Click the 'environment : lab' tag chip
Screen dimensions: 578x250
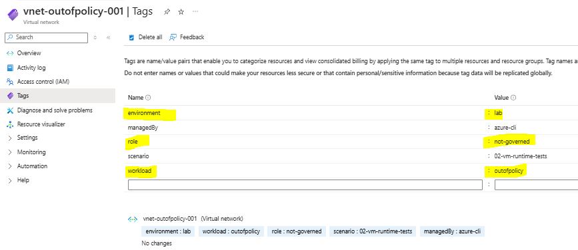coord(168,231)
